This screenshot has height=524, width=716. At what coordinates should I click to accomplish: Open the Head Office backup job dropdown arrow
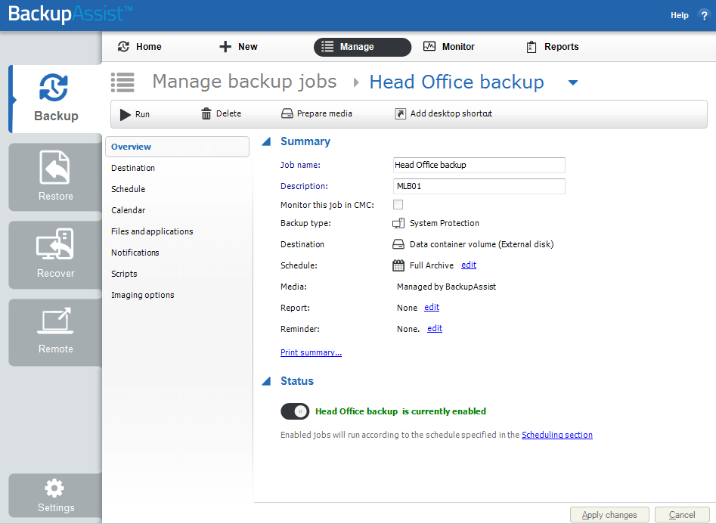573,82
